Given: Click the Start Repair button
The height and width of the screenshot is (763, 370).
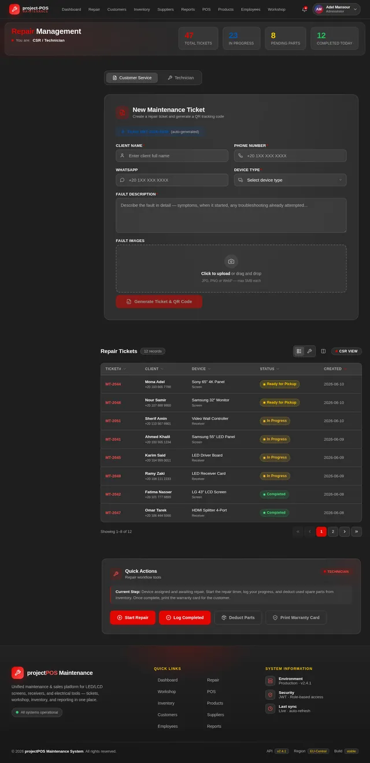Looking at the screenshot, I should point(133,617).
